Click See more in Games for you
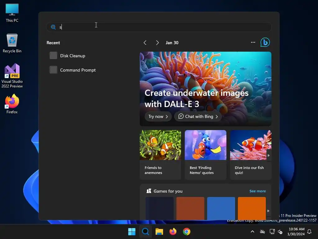318x239 pixels. coord(257,191)
